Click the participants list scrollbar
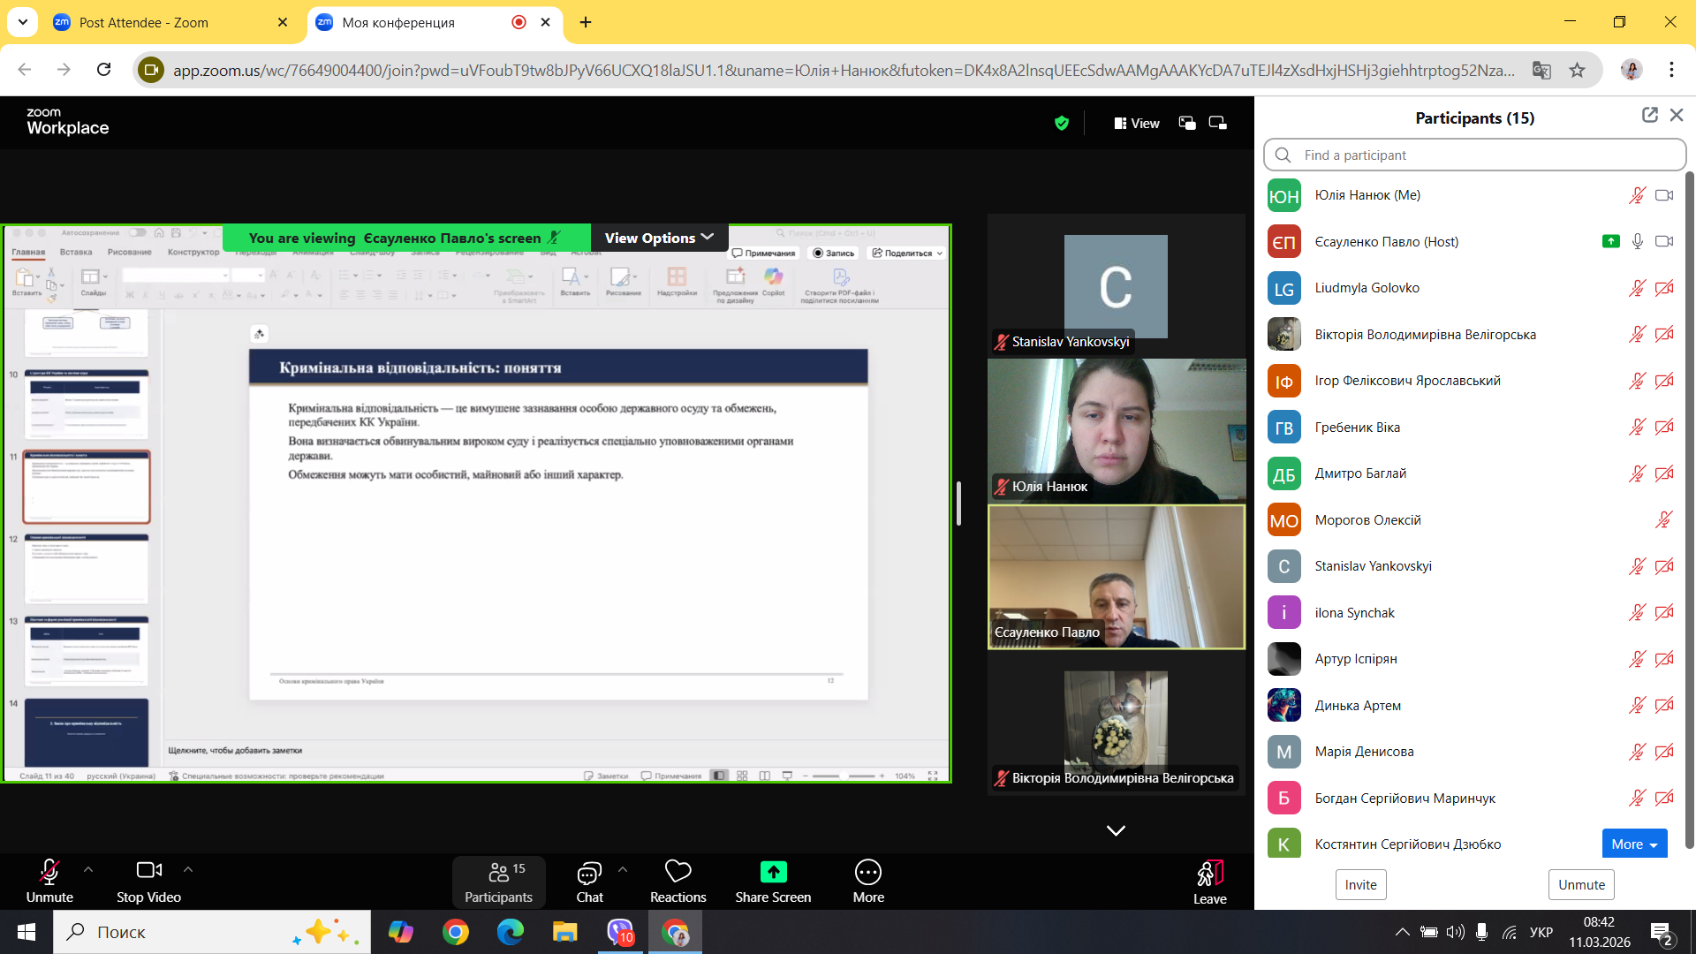 (1689, 511)
